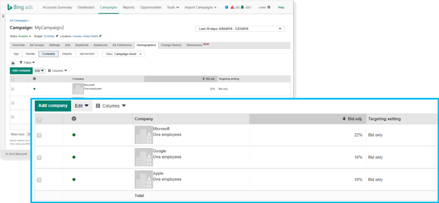Click Add company in the background page
Image resolution: width=439 pixels, height=203 pixels.
click(x=21, y=71)
